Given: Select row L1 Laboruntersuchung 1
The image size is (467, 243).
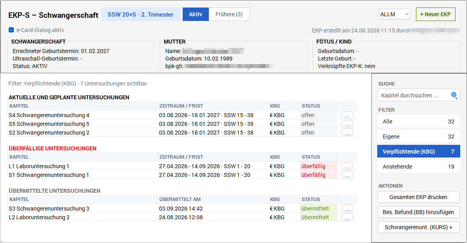Looking at the screenshot, I should point(182,166).
